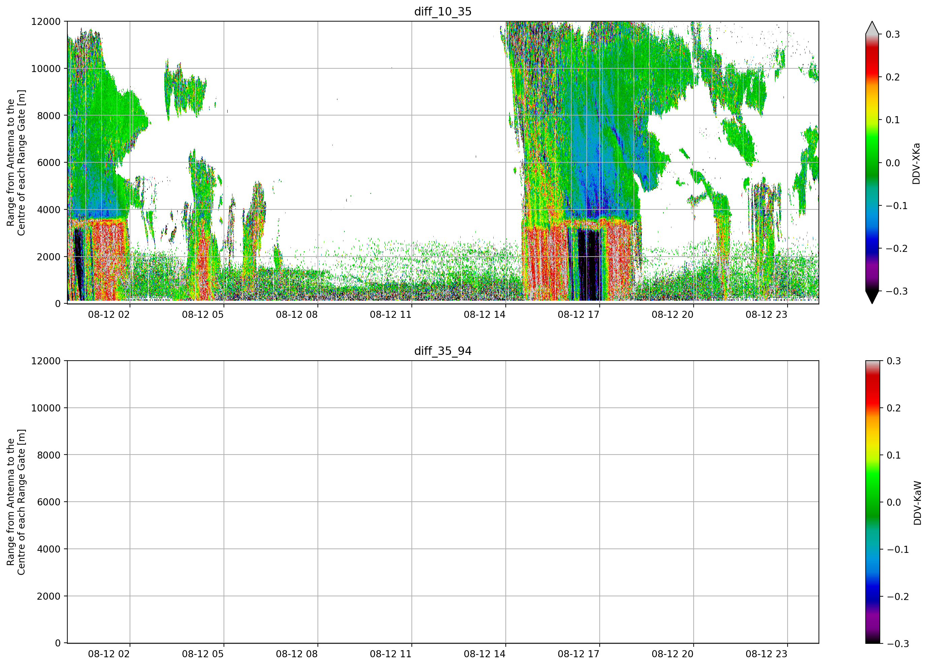Image resolution: width=929 pixels, height=666 pixels.
Task: Select the 0.1 tick on DDV-KaW colorbar
Action: [893, 455]
